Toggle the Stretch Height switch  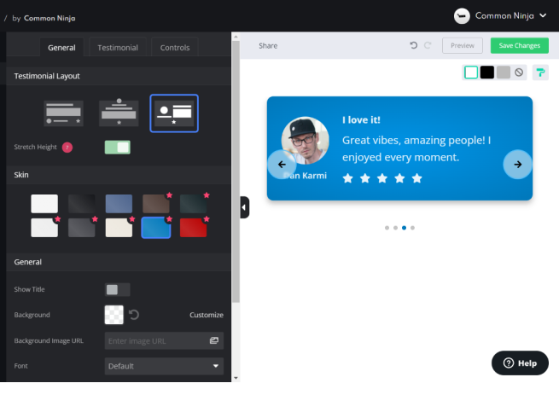pyautogui.click(x=117, y=148)
